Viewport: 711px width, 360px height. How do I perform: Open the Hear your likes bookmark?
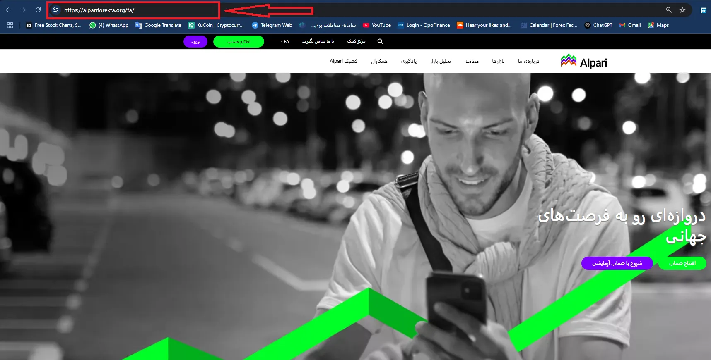point(484,25)
